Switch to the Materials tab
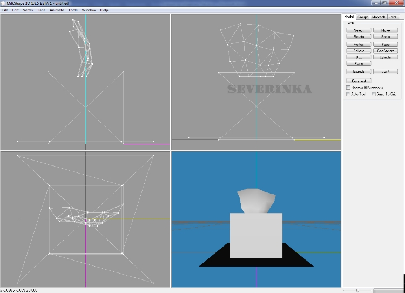The width and height of the screenshot is (405, 293). coord(379,17)
